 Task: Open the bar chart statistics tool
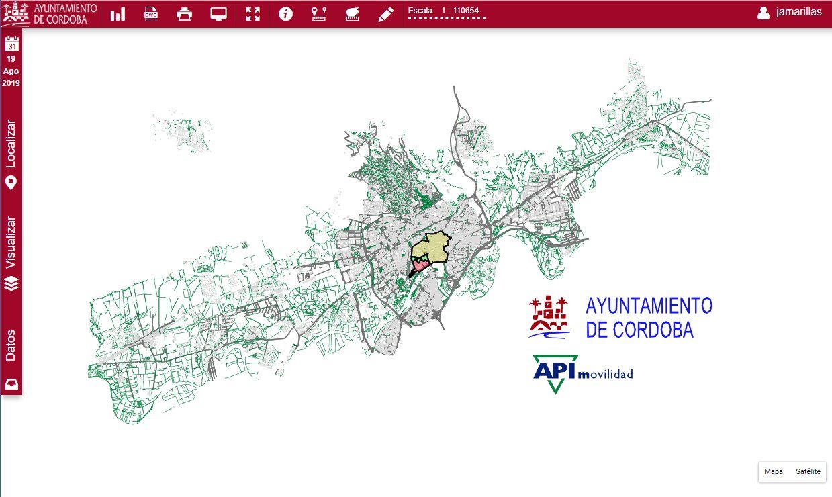coord(118,14)
